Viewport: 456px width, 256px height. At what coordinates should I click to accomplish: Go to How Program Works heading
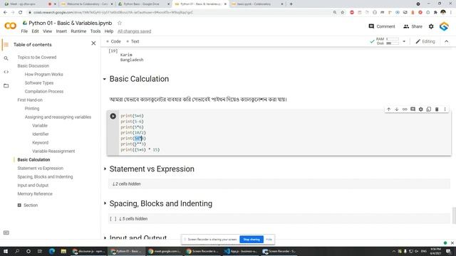[x=44, y=75]
